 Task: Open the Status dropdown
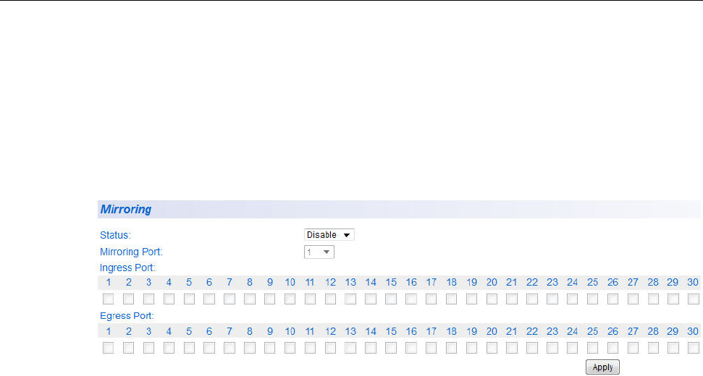point(329,235)
